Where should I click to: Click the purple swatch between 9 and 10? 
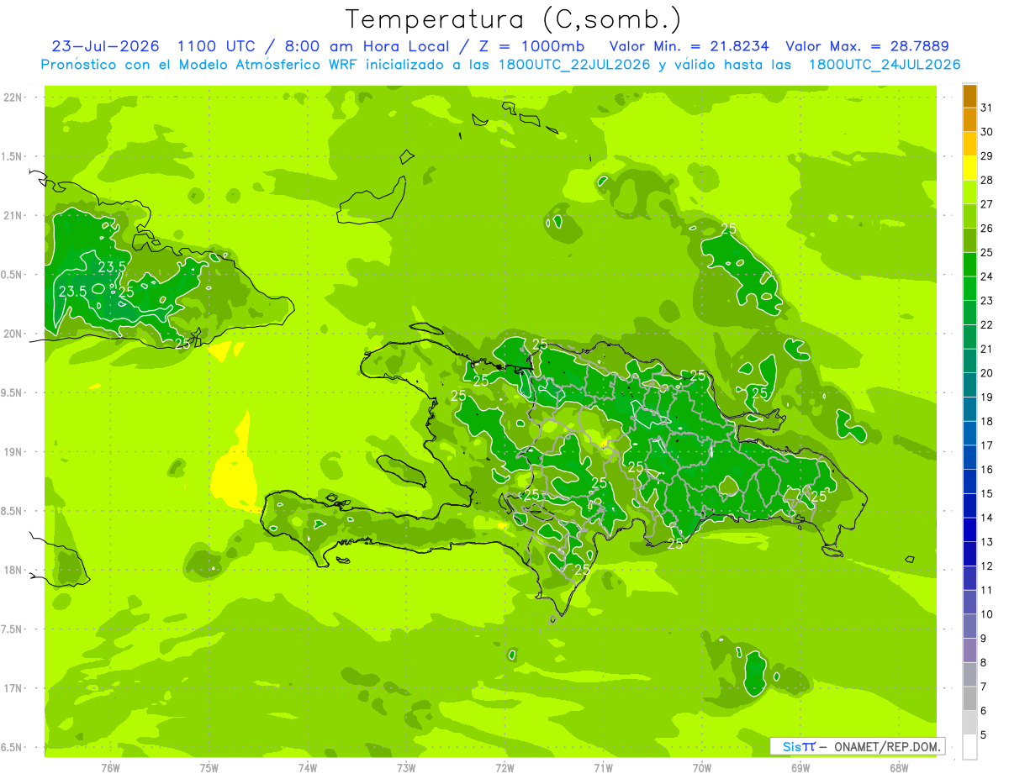point(969,627)
